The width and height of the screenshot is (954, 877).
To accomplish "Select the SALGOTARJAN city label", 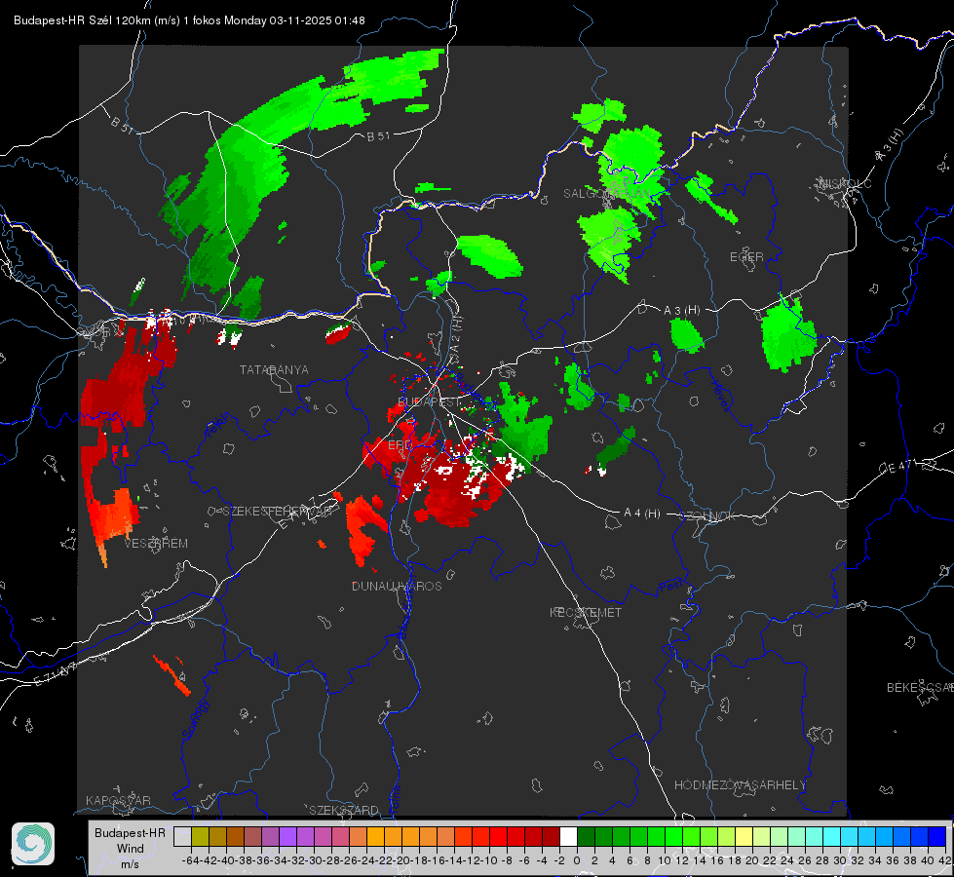I will 606,194.
